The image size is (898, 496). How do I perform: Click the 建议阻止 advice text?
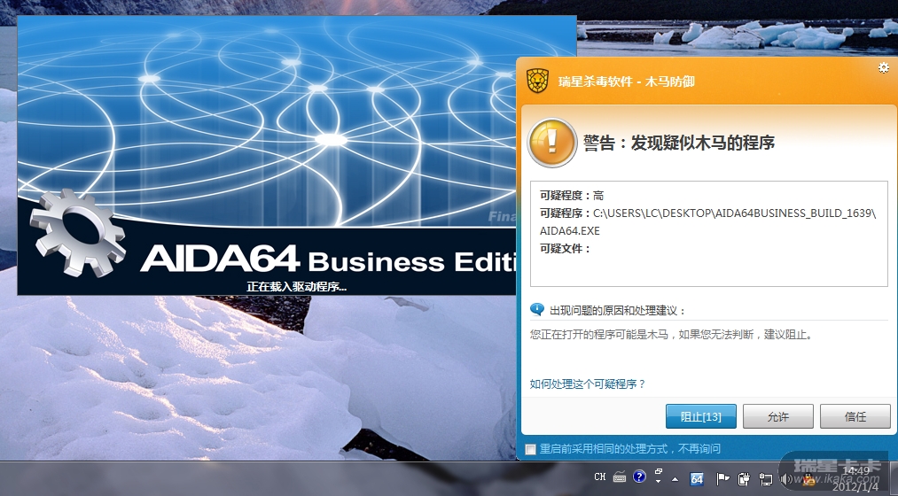click(789, 335)
